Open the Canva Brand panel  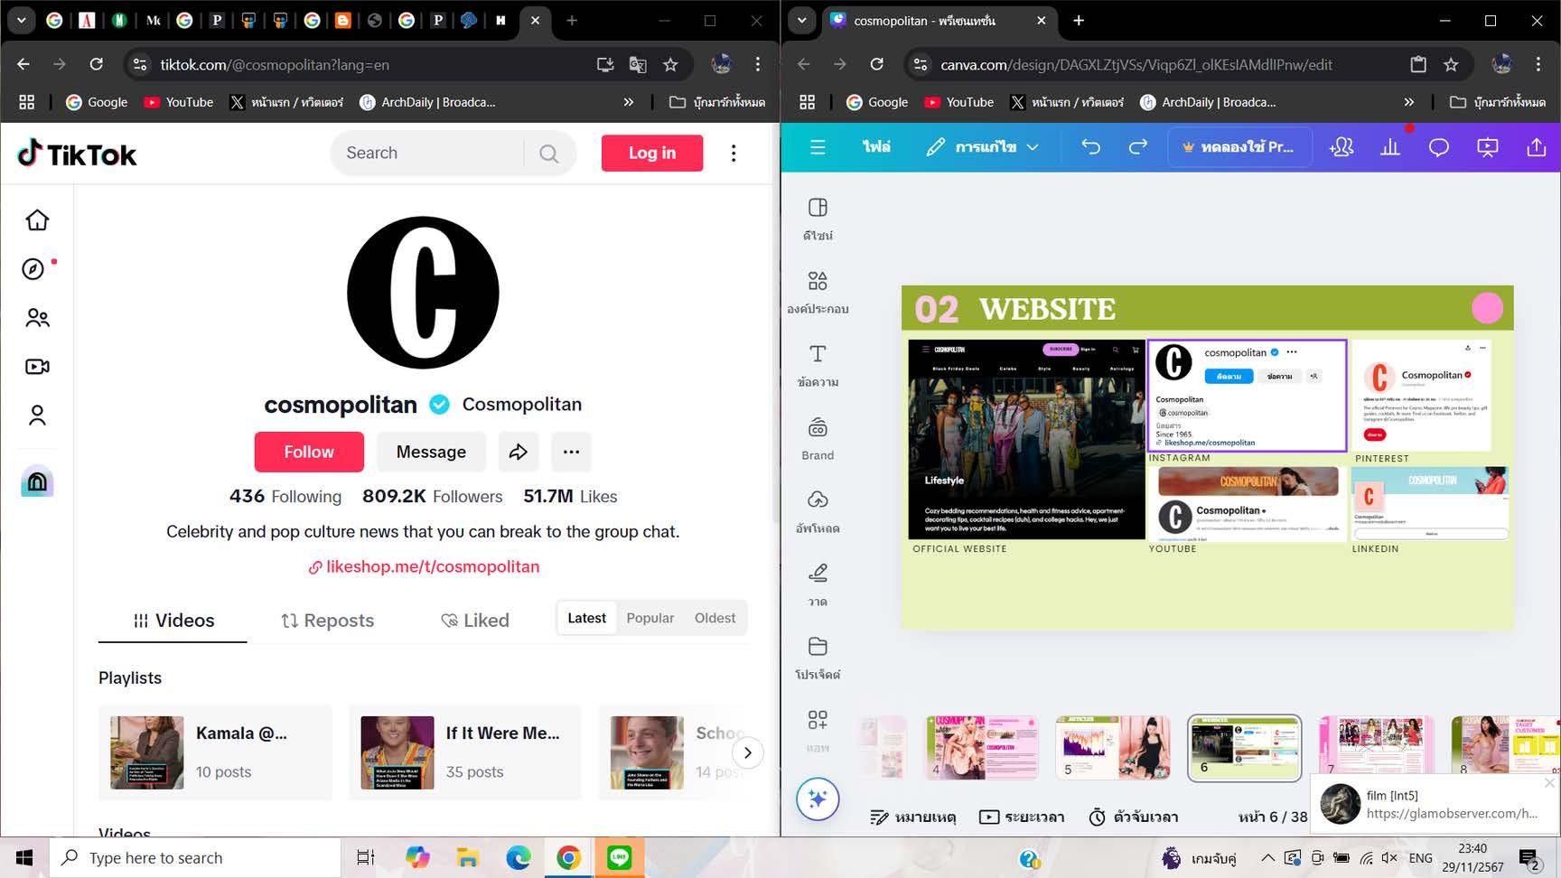pos(818,438)
